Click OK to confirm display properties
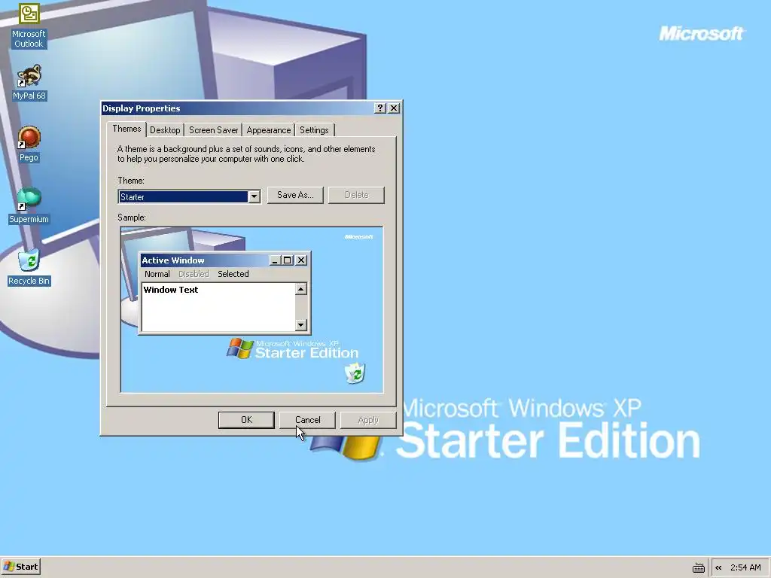 click(x=246, y=420)
